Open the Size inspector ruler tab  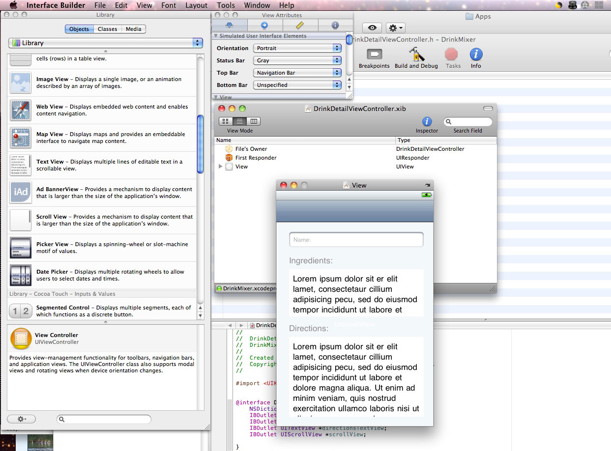point(300,25)
